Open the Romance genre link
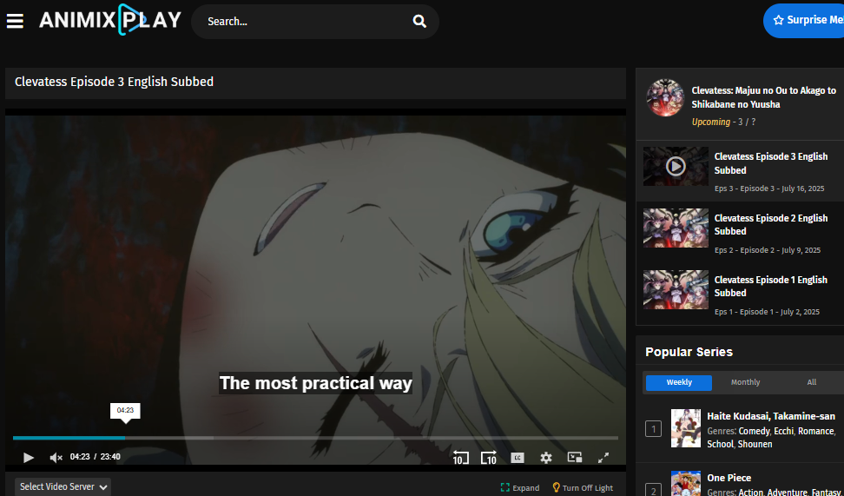 [x=815, y=432]
